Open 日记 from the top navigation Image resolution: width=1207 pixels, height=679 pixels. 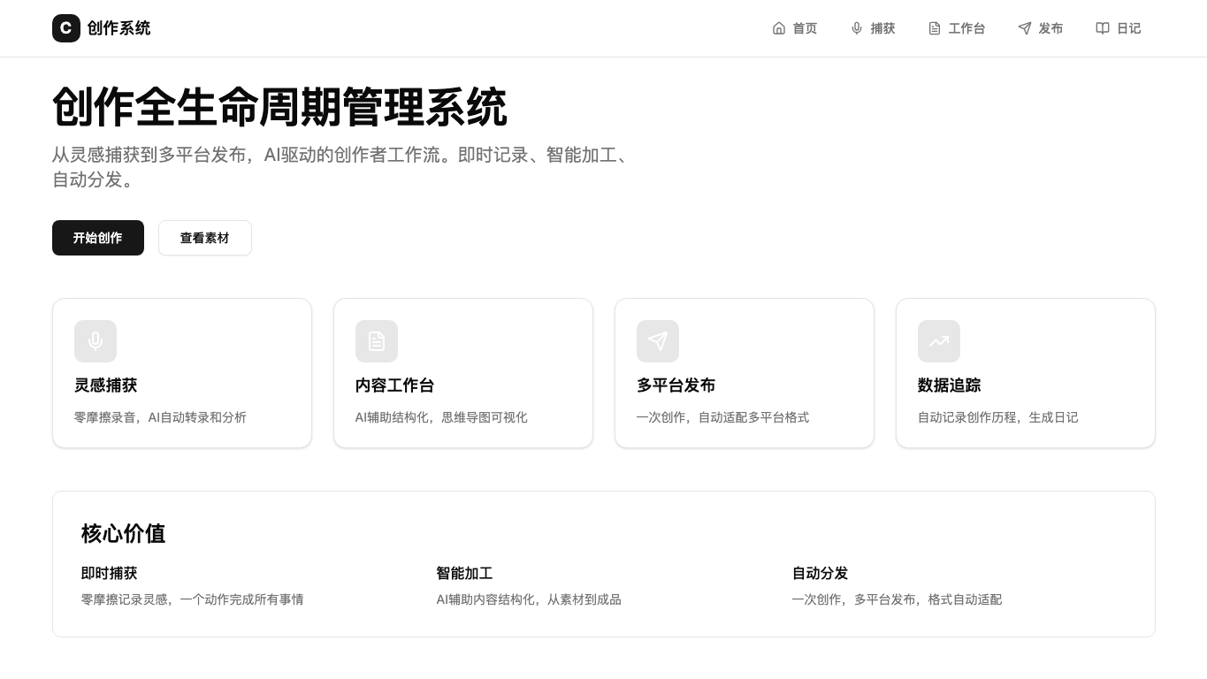[1119, 28]
